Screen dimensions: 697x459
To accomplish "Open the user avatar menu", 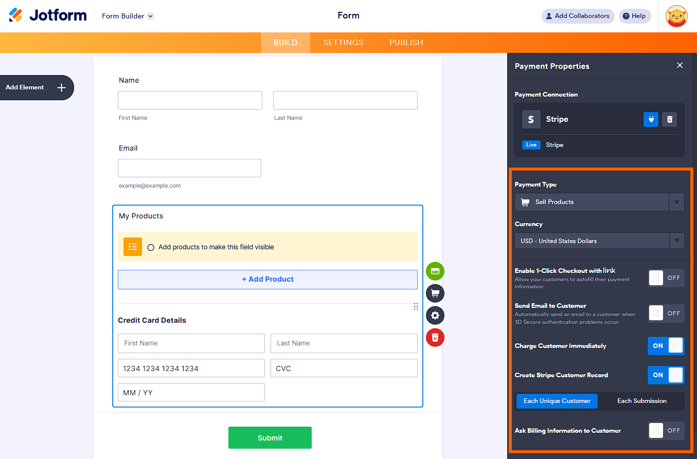I will 676,16.
